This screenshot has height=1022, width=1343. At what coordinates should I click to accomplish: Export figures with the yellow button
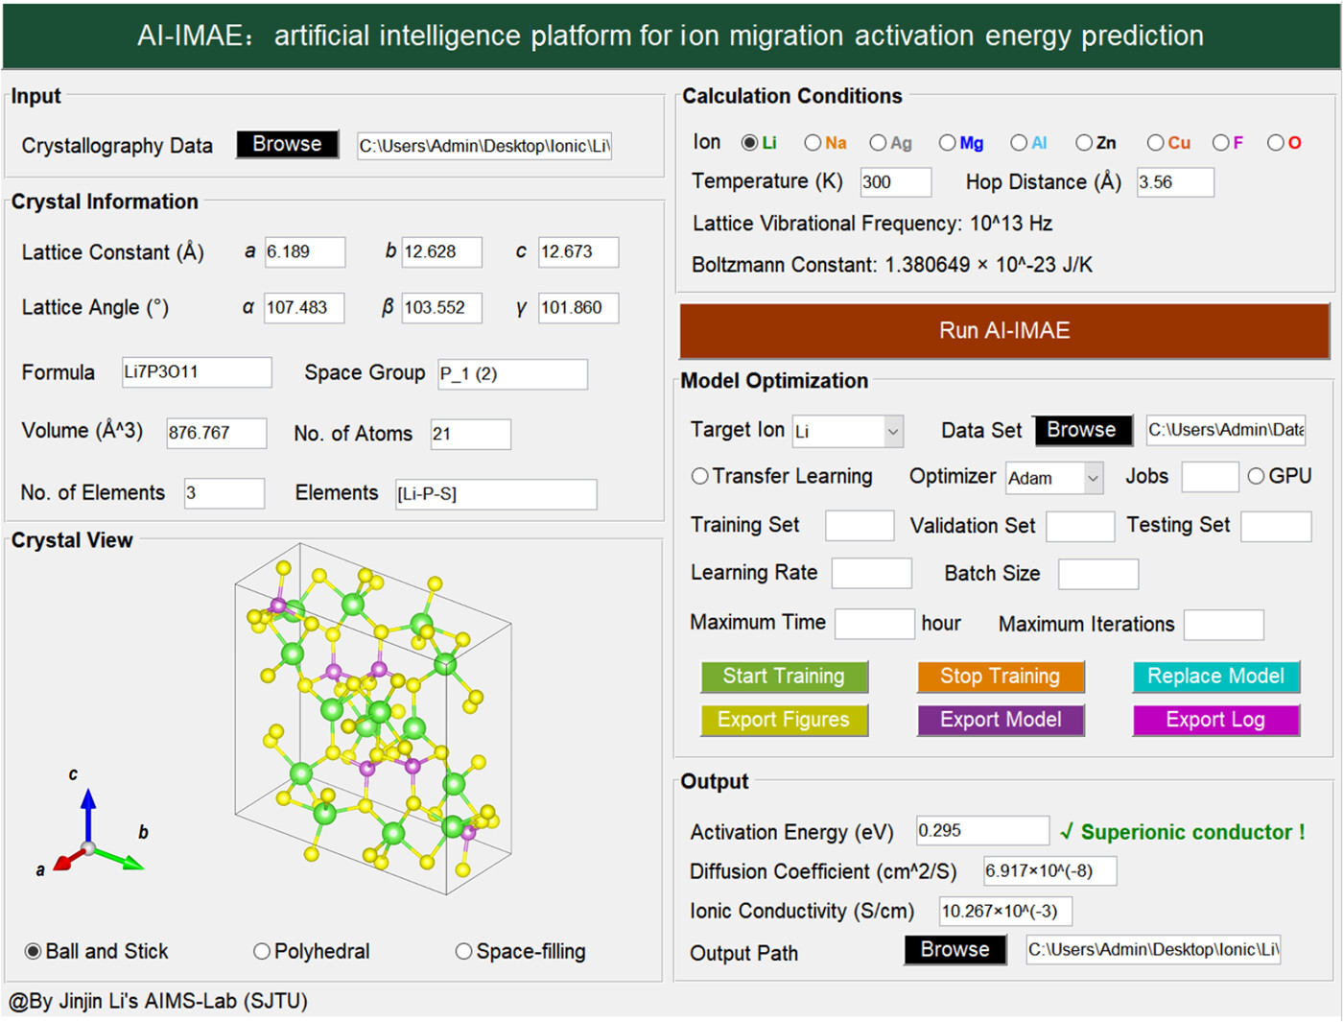click(x=784, y=720)
